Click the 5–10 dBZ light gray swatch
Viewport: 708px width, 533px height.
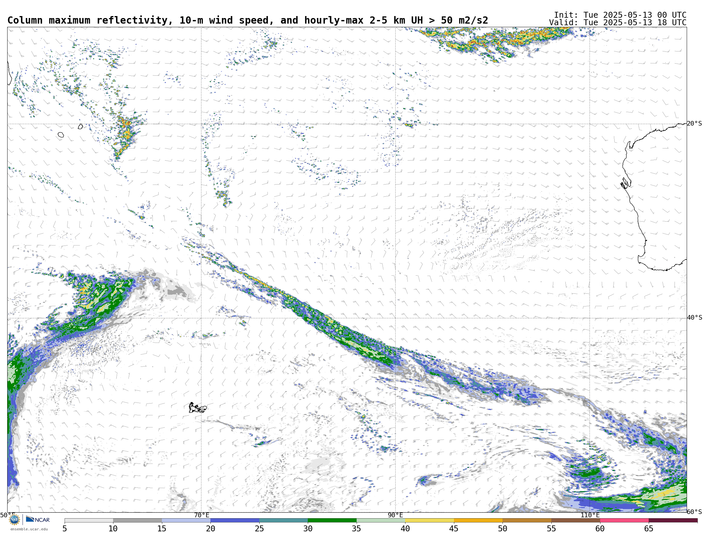click(x=89, y=521)
